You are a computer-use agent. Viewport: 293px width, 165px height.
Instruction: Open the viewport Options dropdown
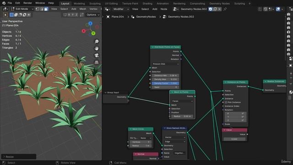pos(93,15)
